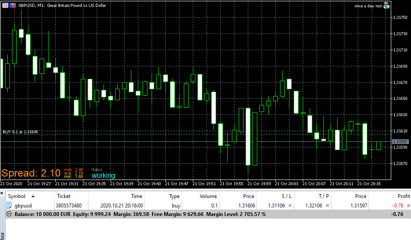Sort positions by Volume column
This screenshot has height=240, width=411.
(201, 196)
